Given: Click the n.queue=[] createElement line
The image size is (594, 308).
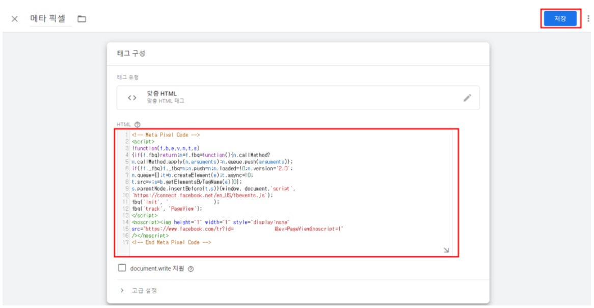Looking at the screenshot, I should pos(192,175).
